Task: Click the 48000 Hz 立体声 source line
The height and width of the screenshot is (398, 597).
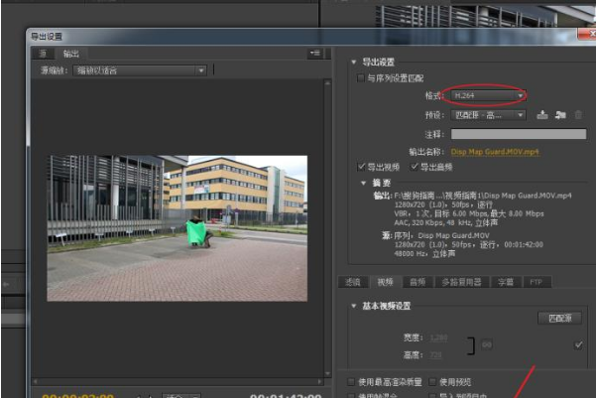Action: click(x=424, y=253)
